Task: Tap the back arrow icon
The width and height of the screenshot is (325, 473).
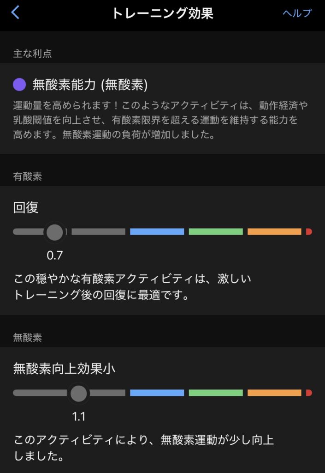Action: [x=15, y=12]
